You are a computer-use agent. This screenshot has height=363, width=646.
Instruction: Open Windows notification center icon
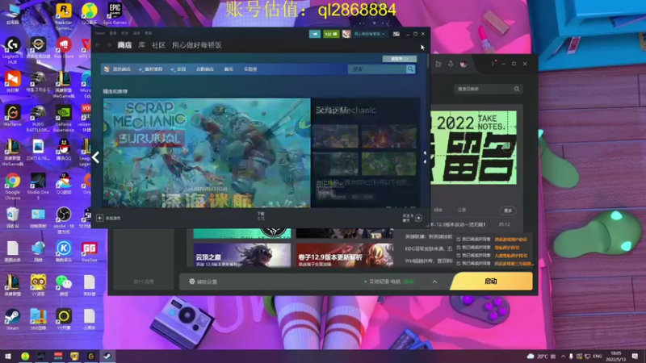(635, 356)
